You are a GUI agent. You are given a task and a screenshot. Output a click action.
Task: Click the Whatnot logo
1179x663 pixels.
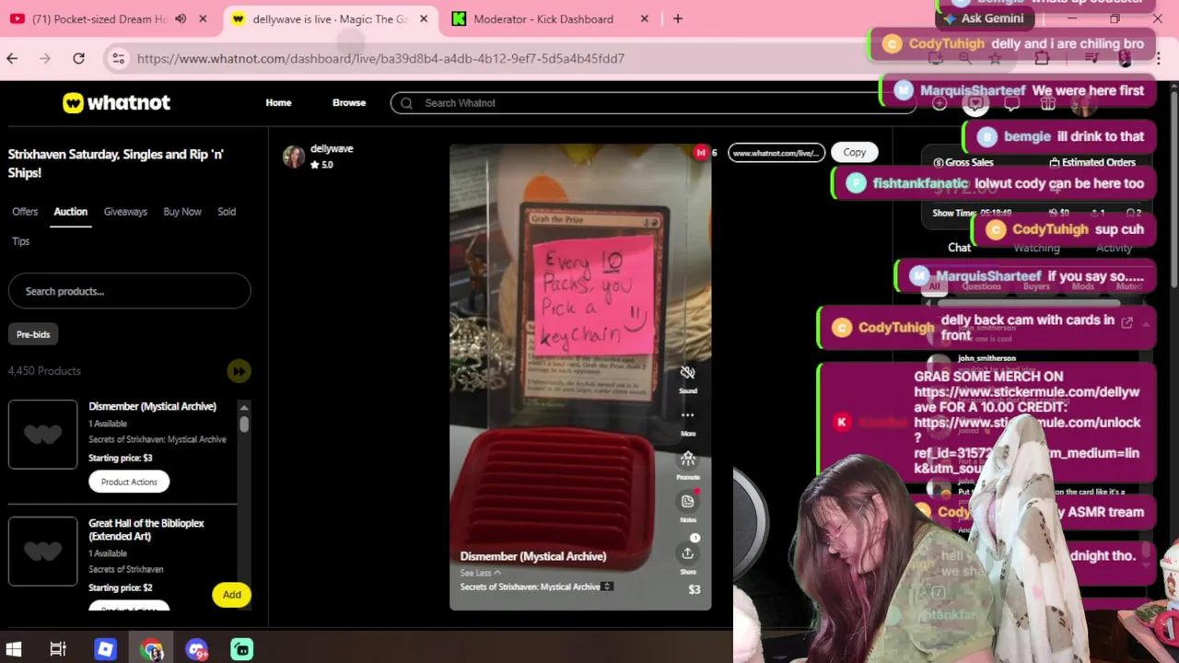pyautogui.click(x=116, y=103)
